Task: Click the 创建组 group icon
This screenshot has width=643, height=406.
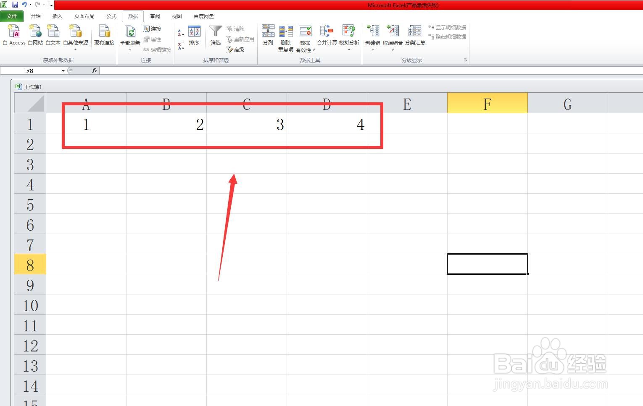Action: coord(373,31)
